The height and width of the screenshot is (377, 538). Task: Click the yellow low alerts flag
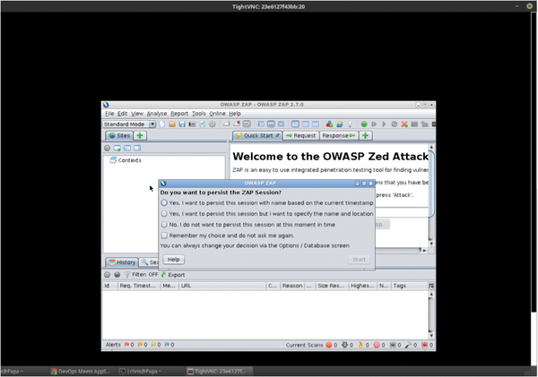[x=153, y=345]
